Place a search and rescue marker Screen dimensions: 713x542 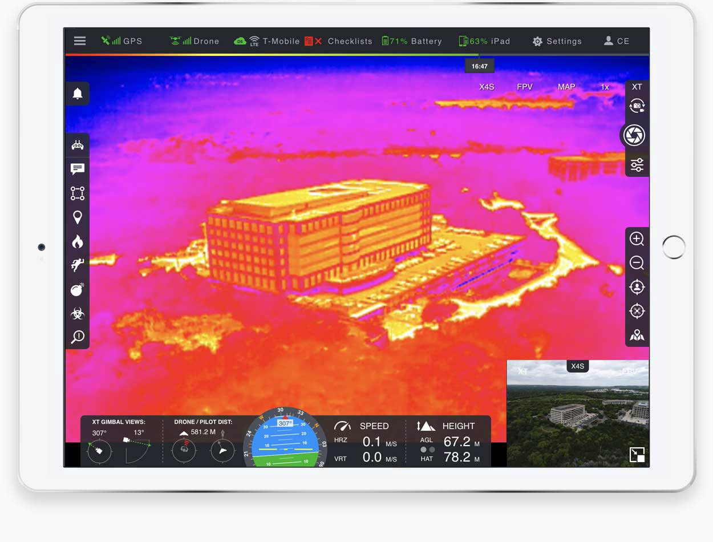(x=78, y=265)
